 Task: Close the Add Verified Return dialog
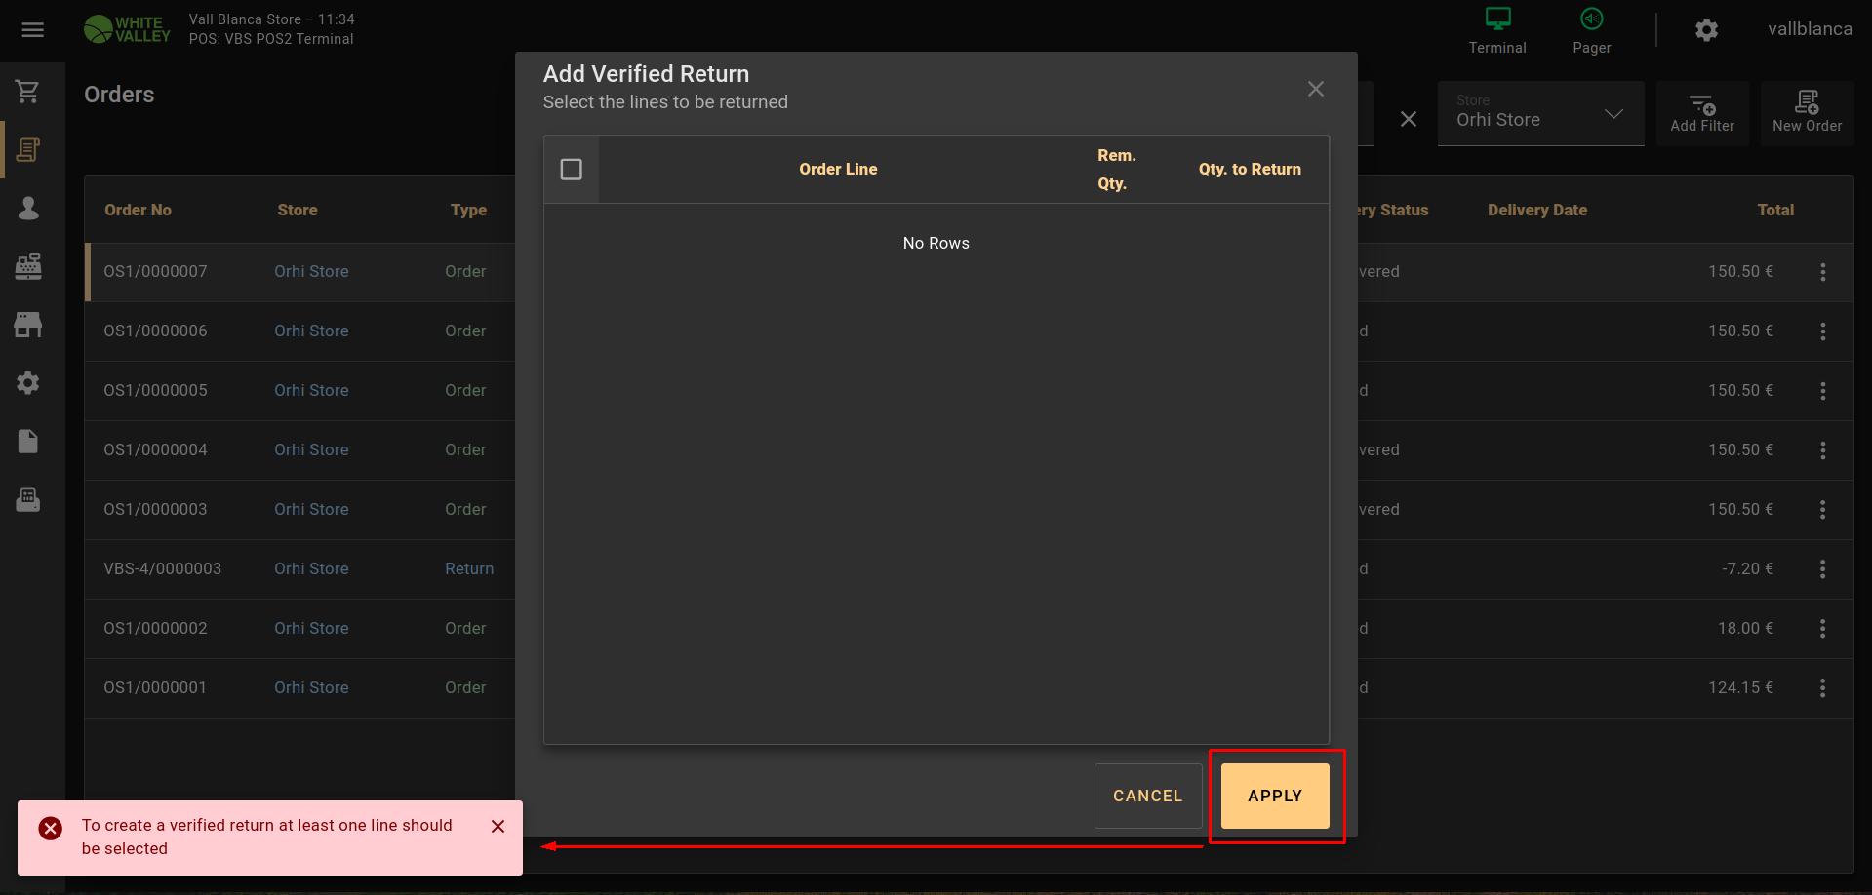[1315, 90]
